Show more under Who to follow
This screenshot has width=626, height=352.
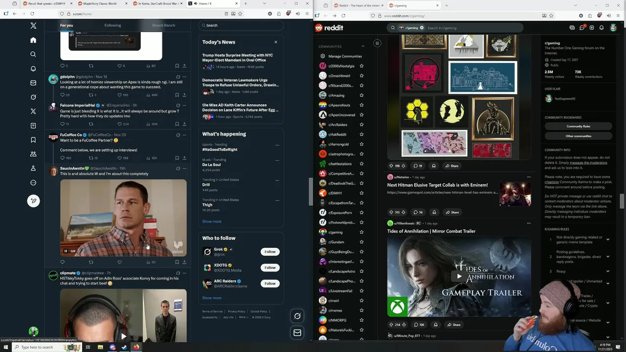click(212, 298)
